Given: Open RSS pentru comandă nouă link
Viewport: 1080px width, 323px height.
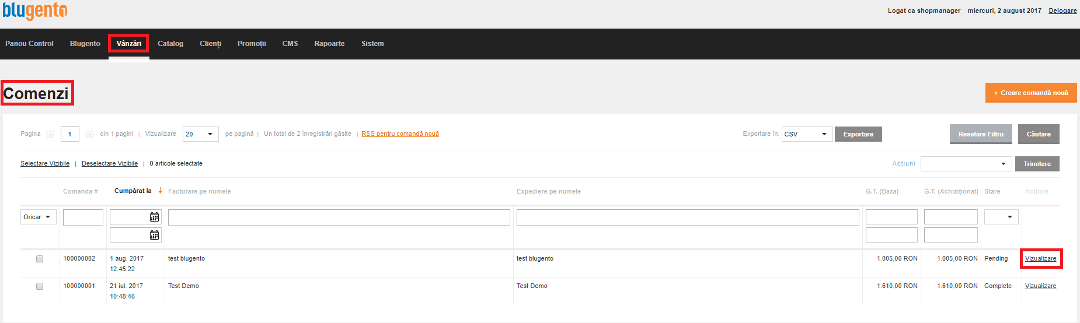Looking at the screenshot, I should [400, 134].
